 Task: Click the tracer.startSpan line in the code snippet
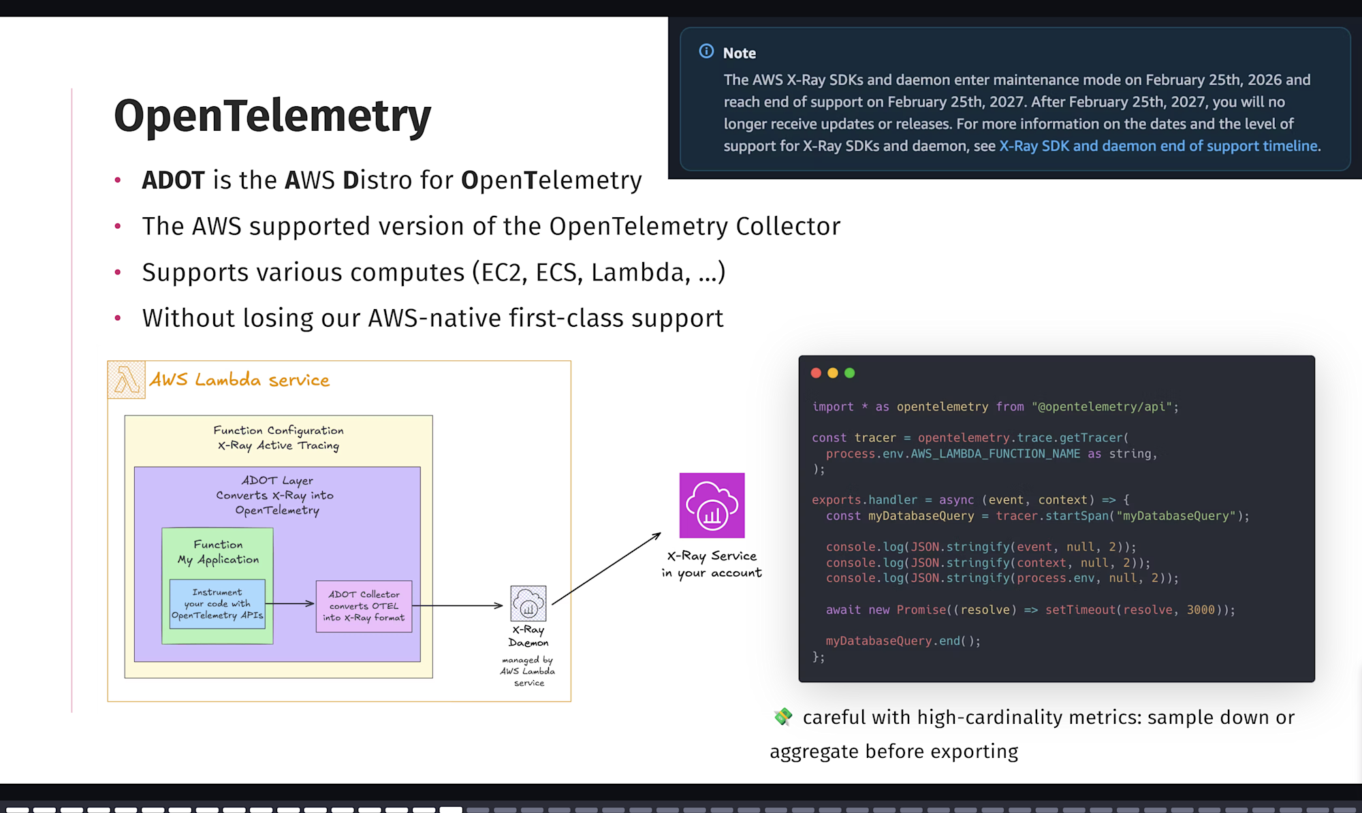1036,515
